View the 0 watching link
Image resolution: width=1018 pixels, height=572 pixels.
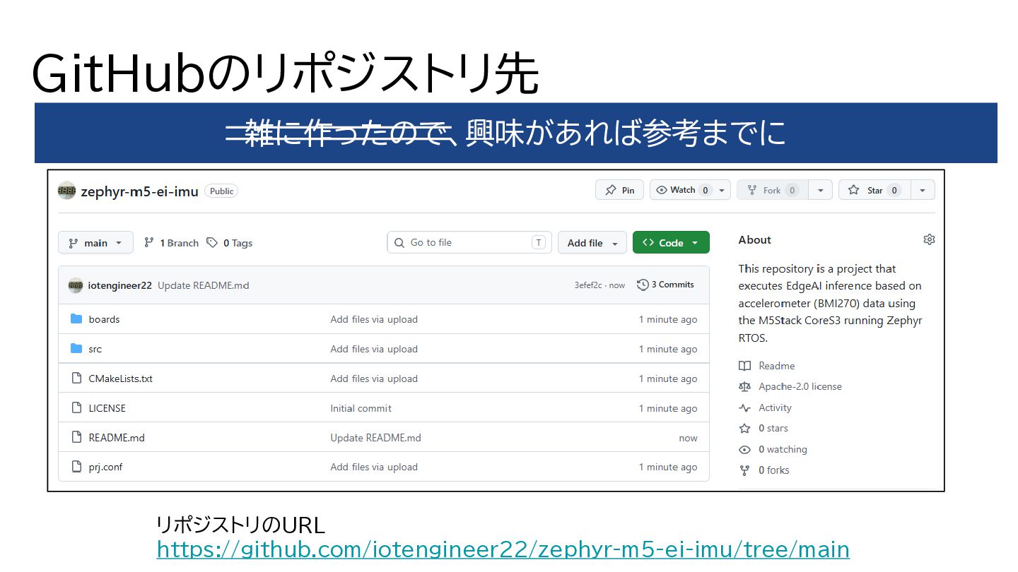(x=783, y=449)
